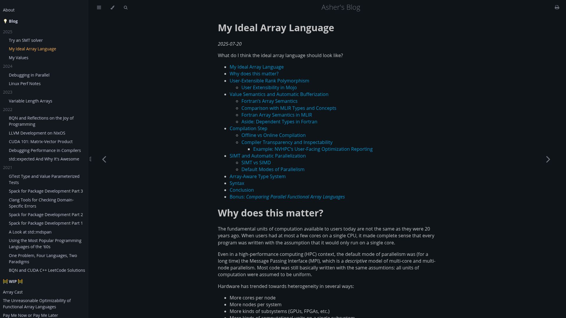Open 'CUDA 101: Matrix-Vector Product' post

point(41,142)
